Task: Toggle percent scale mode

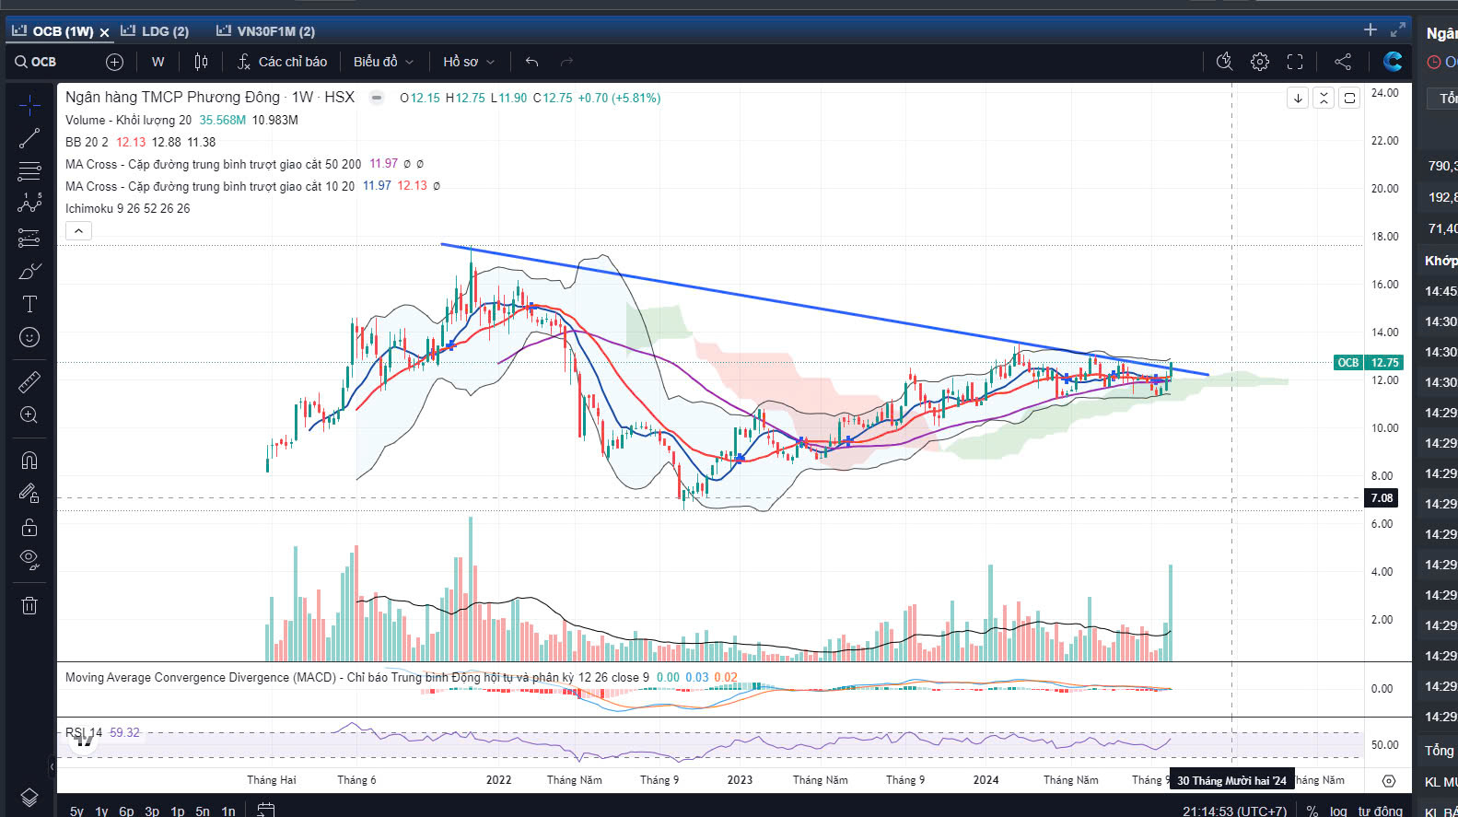Action: point(1312,811)
